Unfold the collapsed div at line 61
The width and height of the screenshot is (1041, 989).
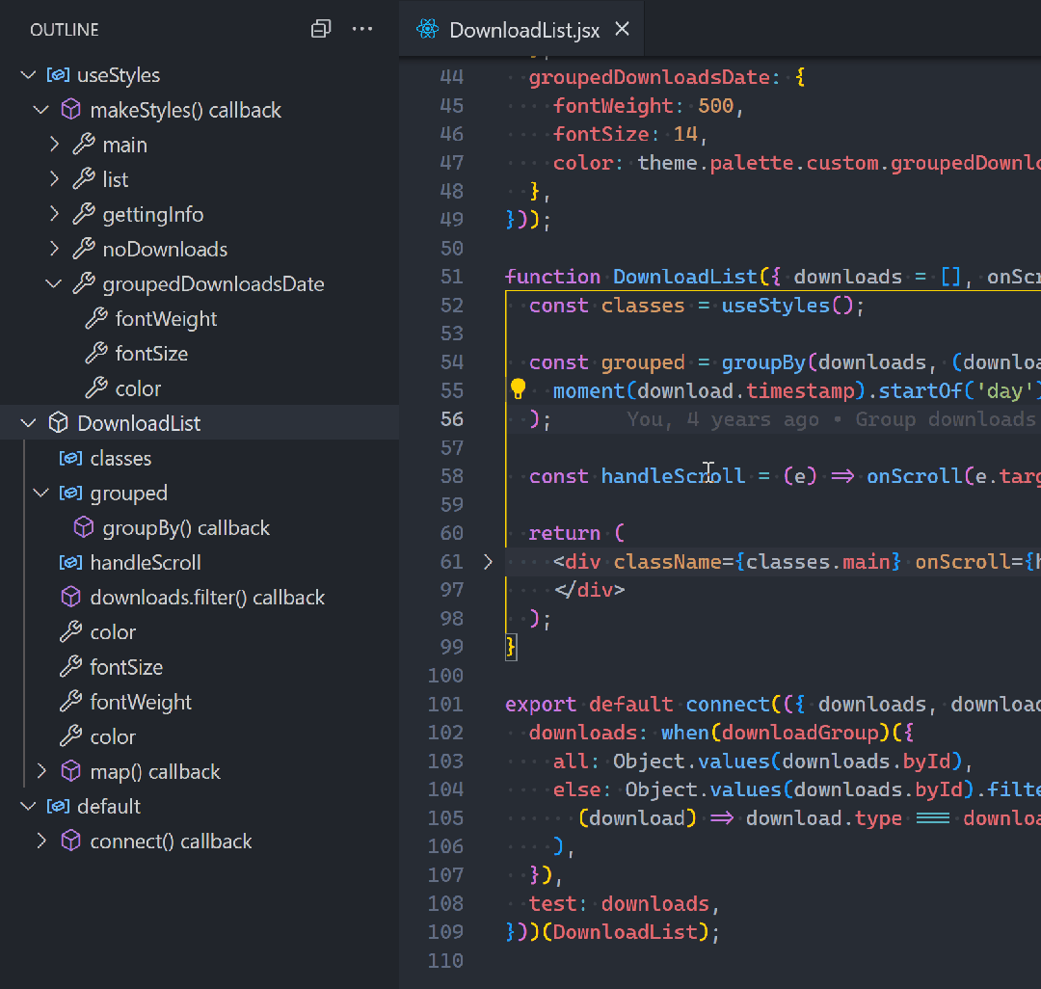coord(489,561)
